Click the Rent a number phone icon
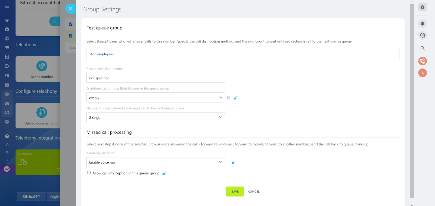Screen dimensions: 435x206 click(42, 66)
